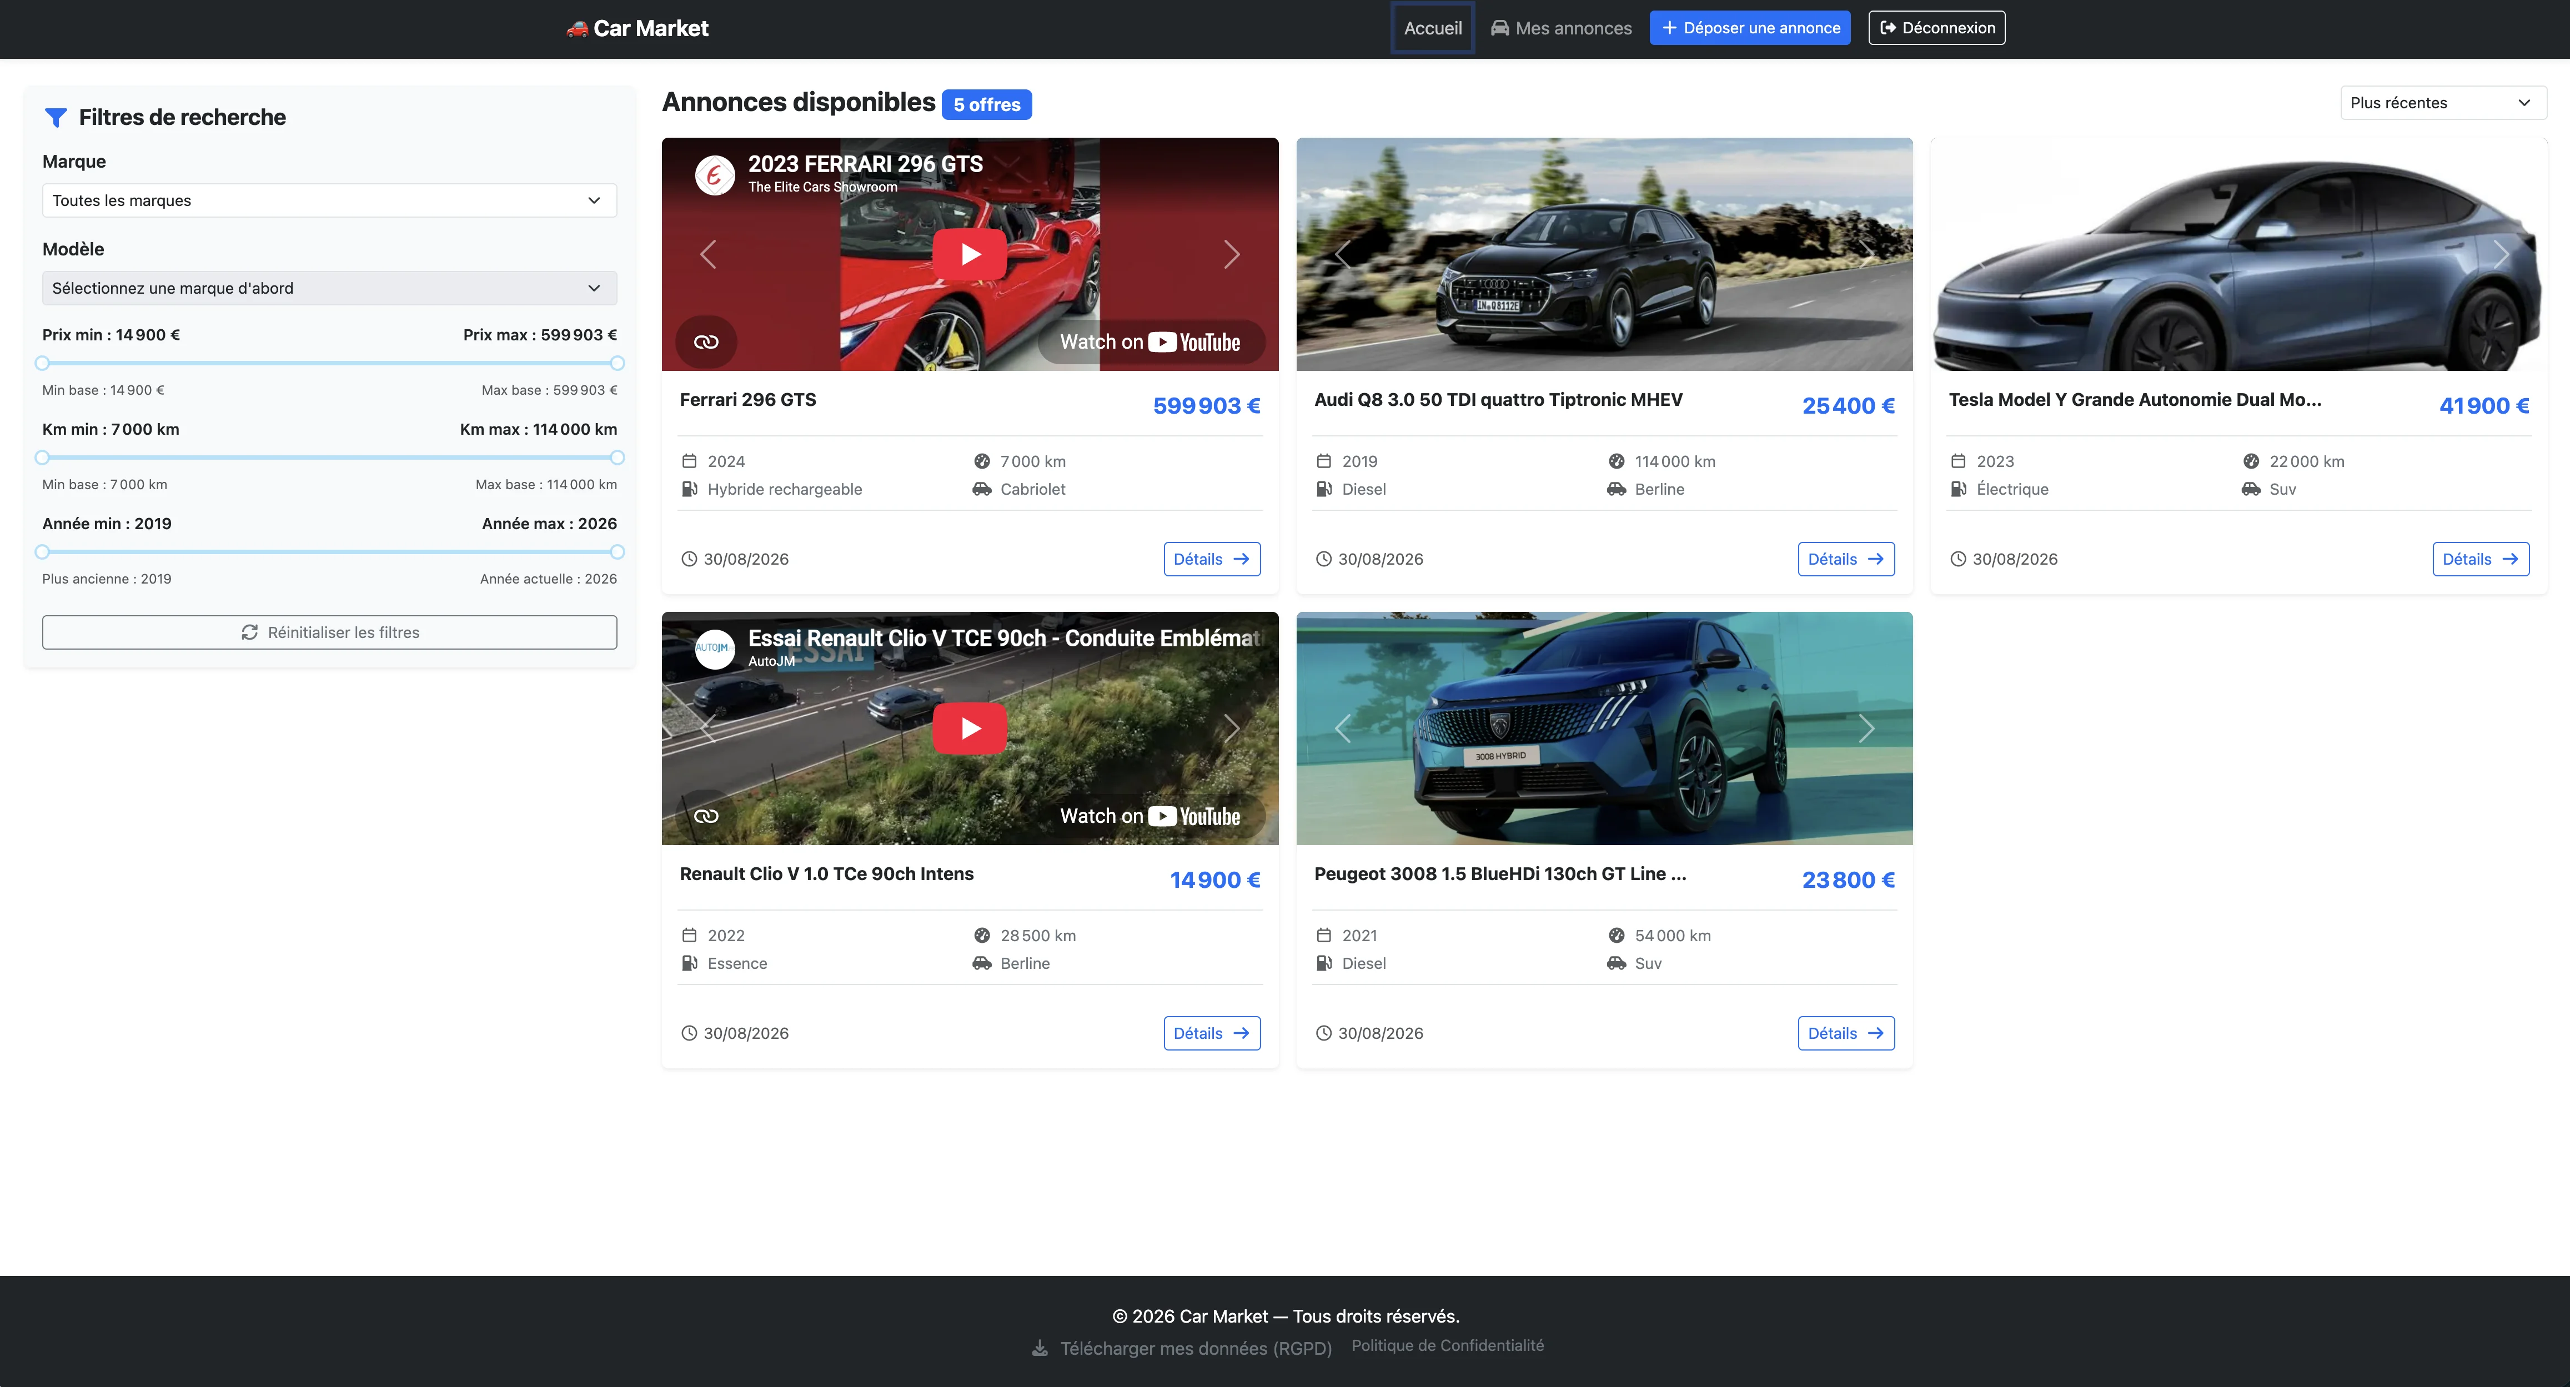This screenshot has height=1387, width=2570.
Task: Click the Année min slider handle
Action: point(42,552)
